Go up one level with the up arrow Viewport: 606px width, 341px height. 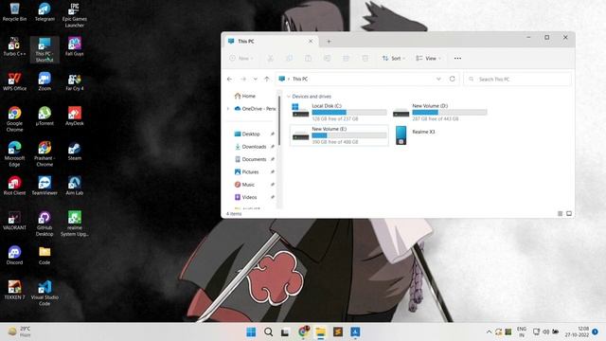point(267,79)
